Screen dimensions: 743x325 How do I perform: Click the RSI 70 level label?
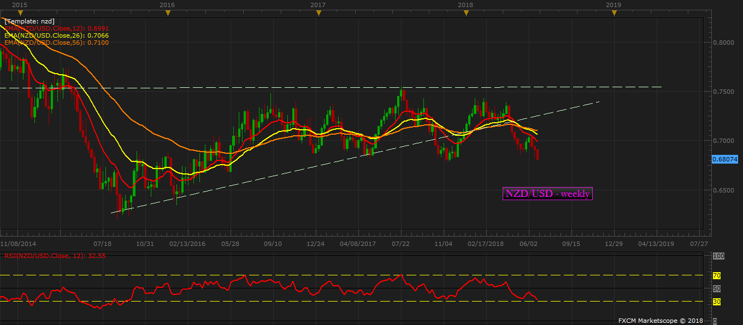[717, 275]
